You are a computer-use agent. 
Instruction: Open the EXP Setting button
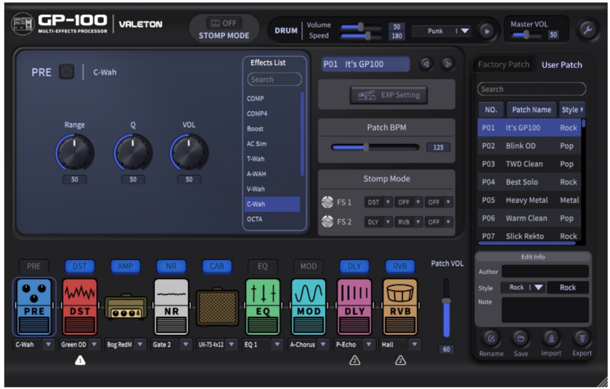point(389,95)
